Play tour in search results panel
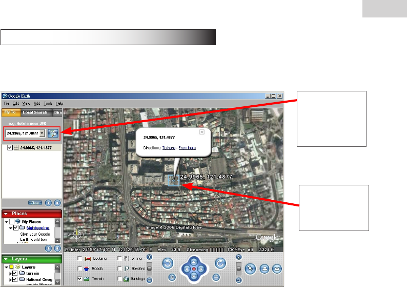The width and height of the screenshot is (407, 287). point(48,203)
